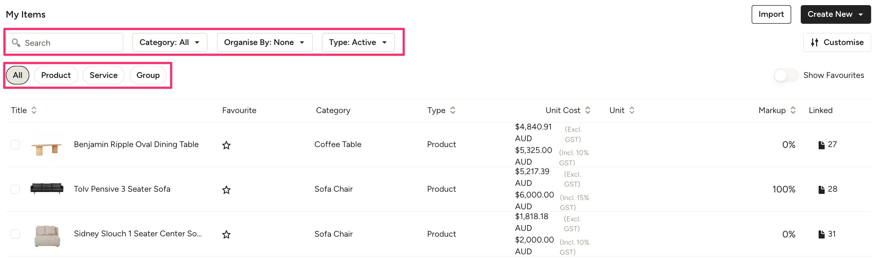Click star icon for Sidney Slouch sofa
Screen dimensions: 877x259
point(226,234)
